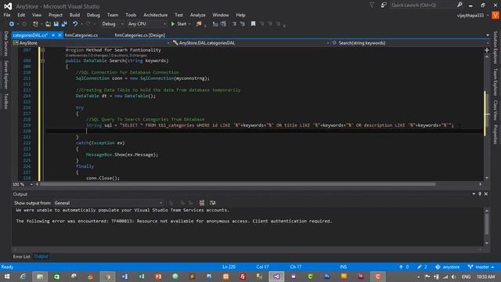
Task: Click the Undo arrow icon
Action: (75, 24)
